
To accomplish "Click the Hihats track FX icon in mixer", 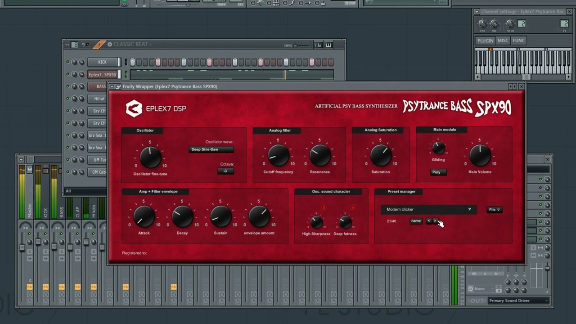I will [94, 287].
